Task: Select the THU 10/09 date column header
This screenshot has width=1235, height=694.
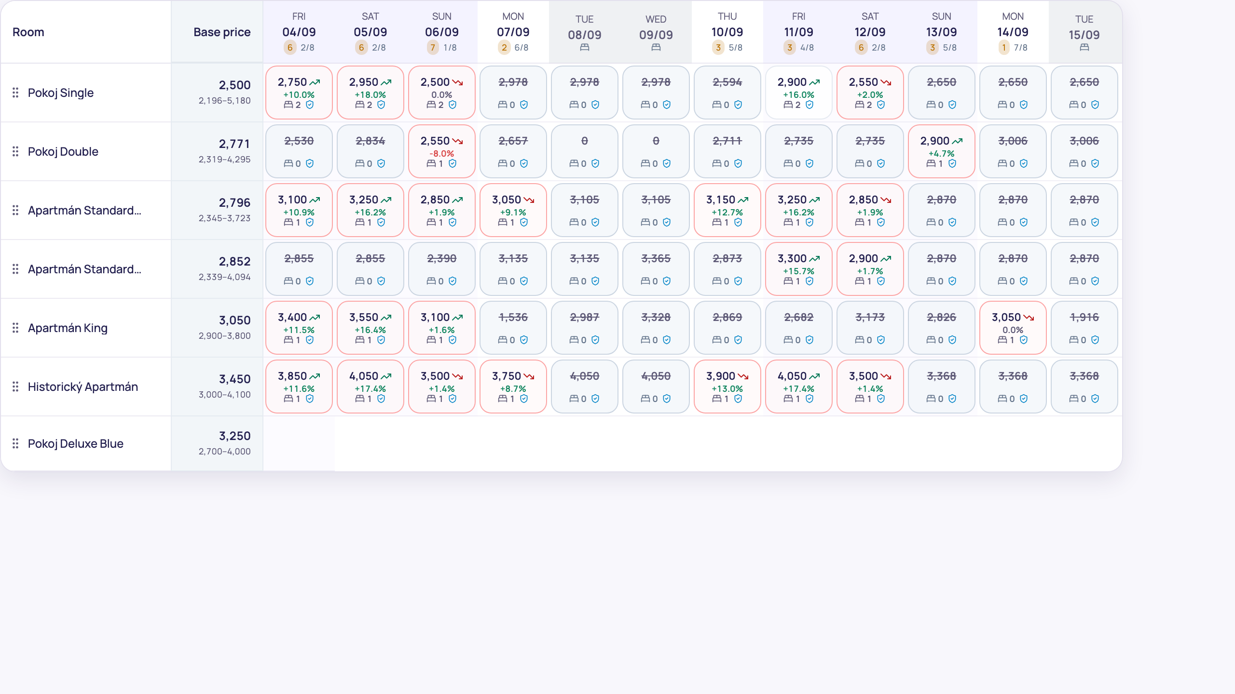Action: [x=727, y=32]
